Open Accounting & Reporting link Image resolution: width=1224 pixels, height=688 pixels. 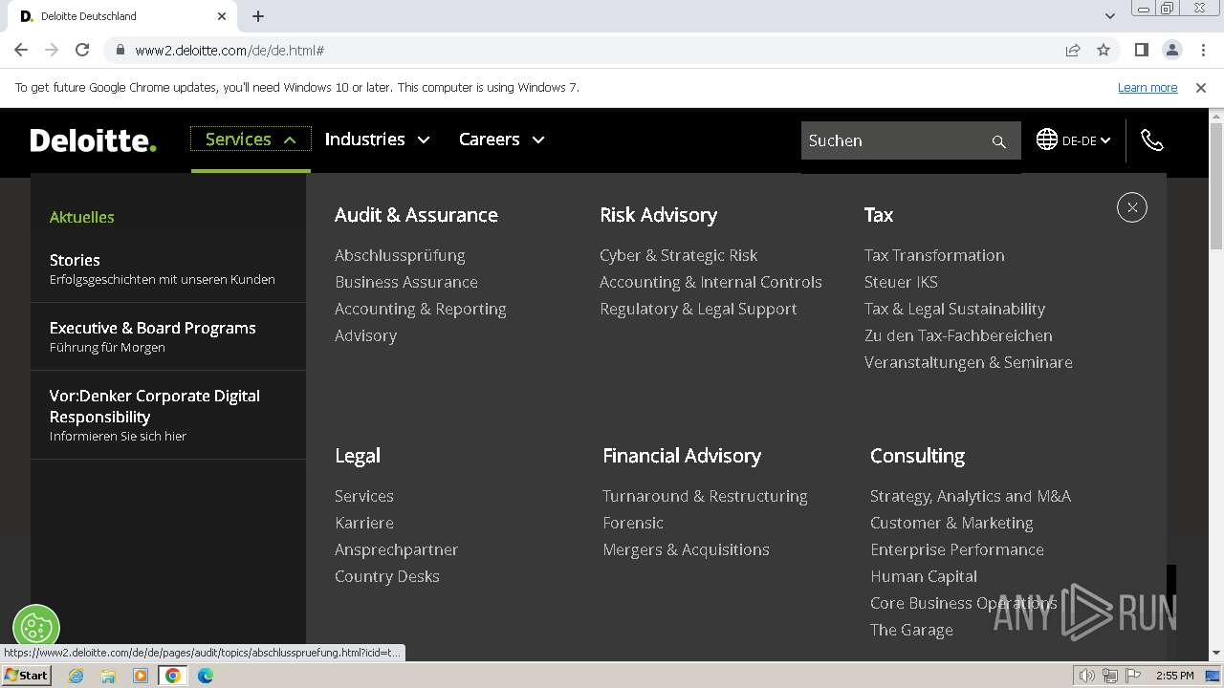(x=421, y=309)
